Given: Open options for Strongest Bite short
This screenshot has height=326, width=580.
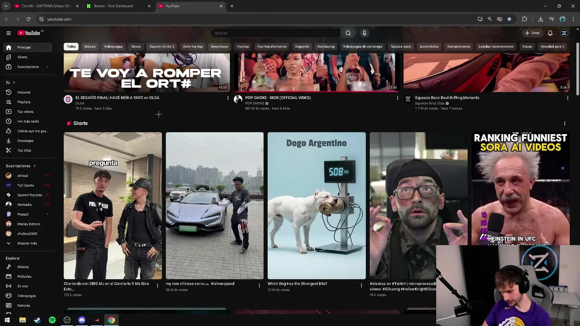Looking at the screenshot, I should 361,285.
